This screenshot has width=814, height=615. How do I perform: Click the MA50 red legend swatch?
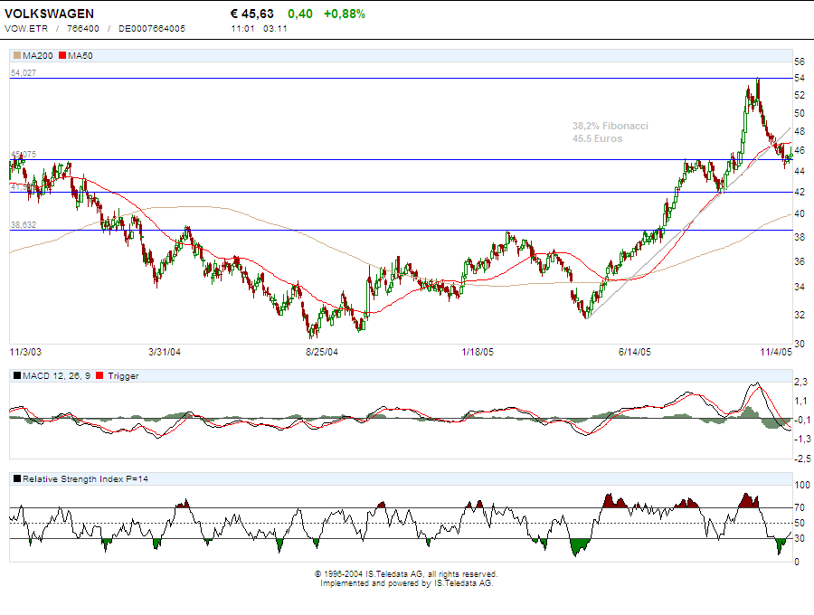point(62,55)
